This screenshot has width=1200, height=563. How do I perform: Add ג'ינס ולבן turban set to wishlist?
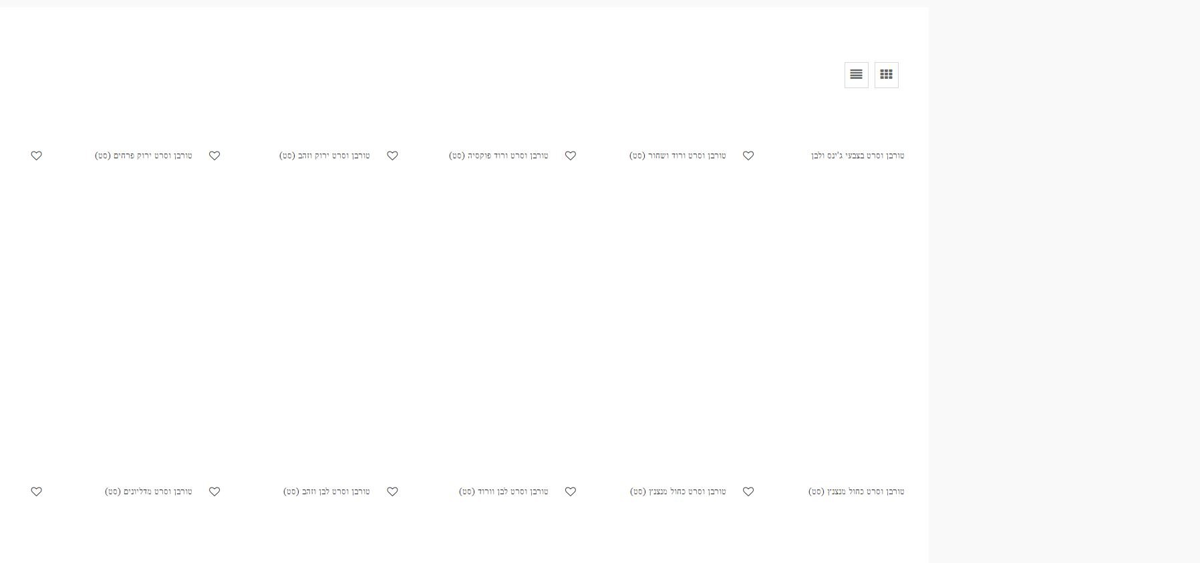748,156
